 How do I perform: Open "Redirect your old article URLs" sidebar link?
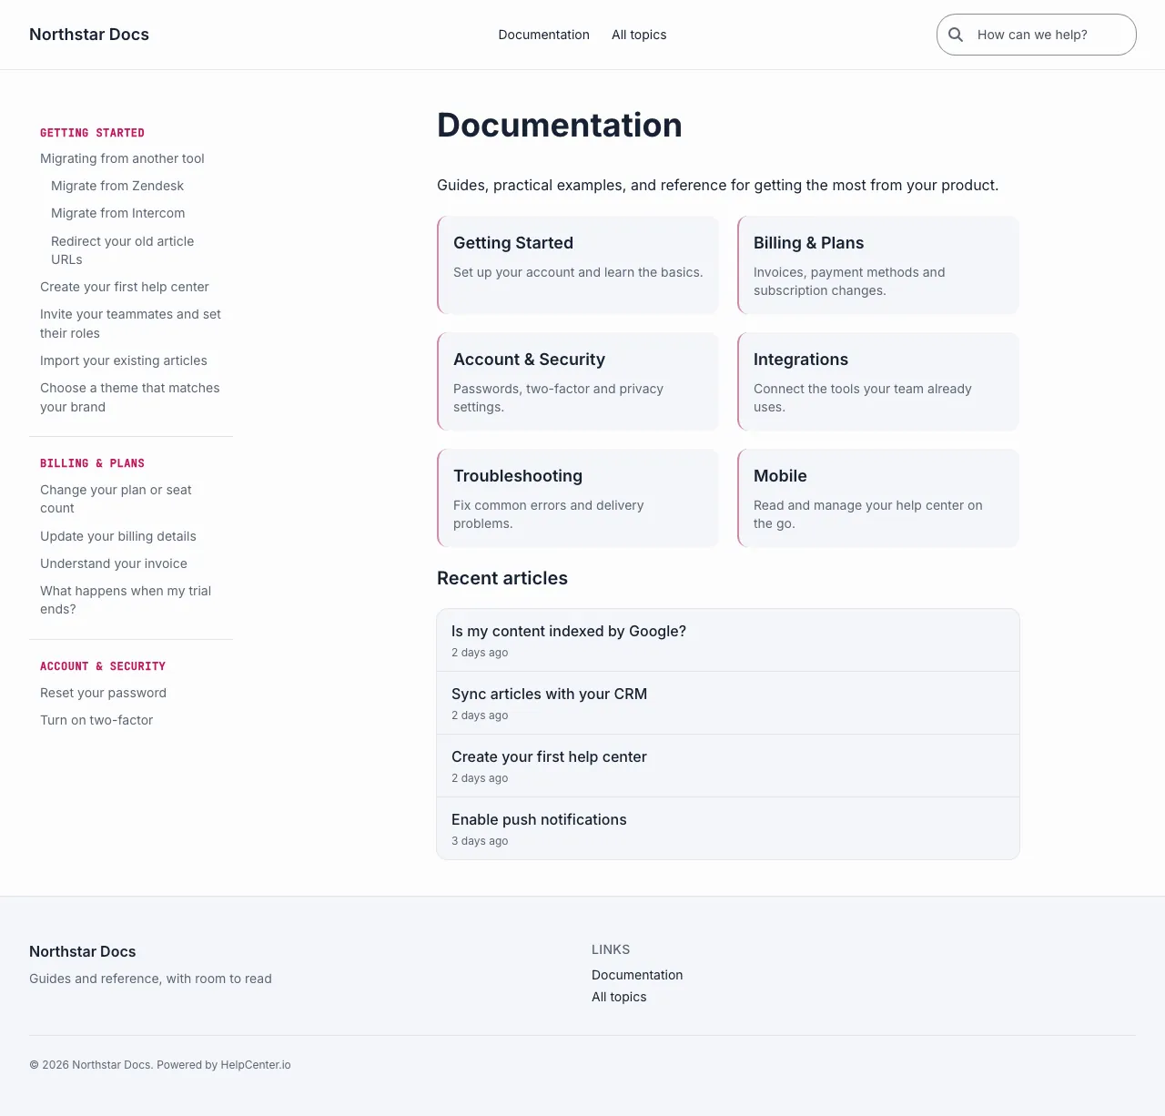[x=122, y=250]
